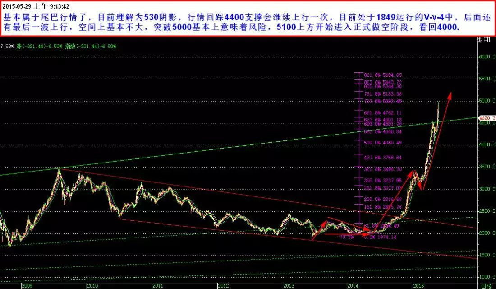The width and height of the screenshot is (496, 289).
Task: Click the 3500.0 price axis label
Action: pos(487,167)
